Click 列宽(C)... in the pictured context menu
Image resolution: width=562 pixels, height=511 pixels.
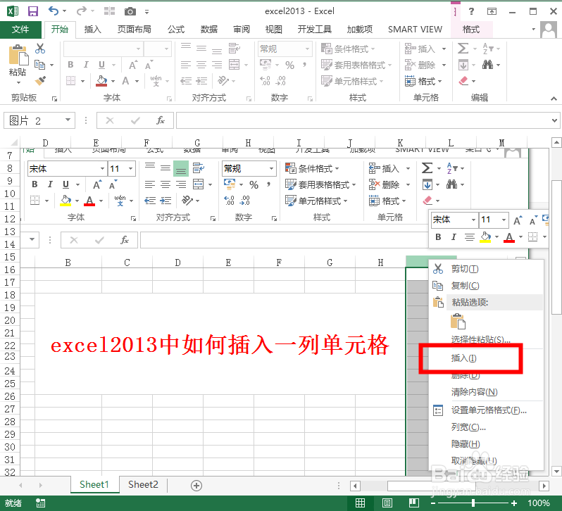tap(468, 427)
